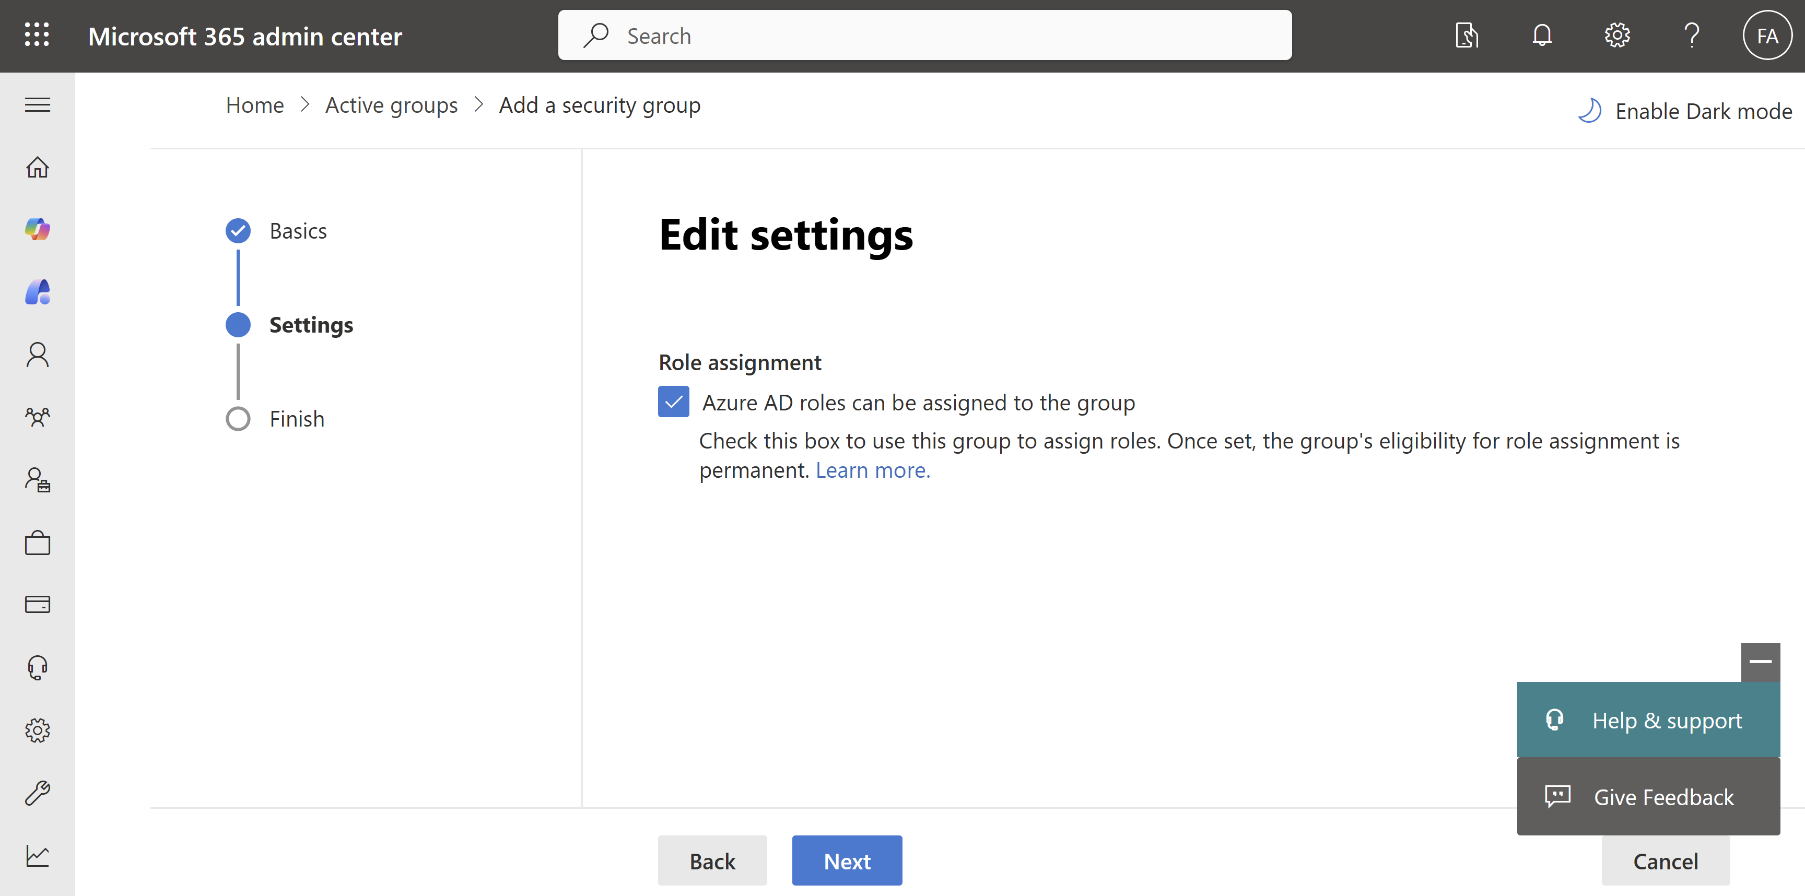Open the Setup wrench icon
This screenshot has width=1805, height=896.
38,792
